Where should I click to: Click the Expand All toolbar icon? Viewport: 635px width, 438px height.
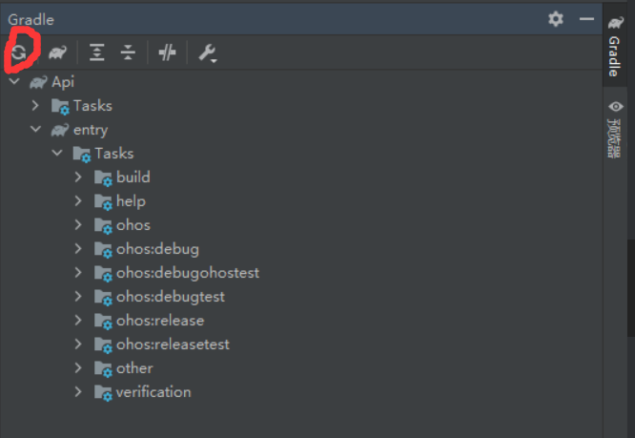(97, 53)
